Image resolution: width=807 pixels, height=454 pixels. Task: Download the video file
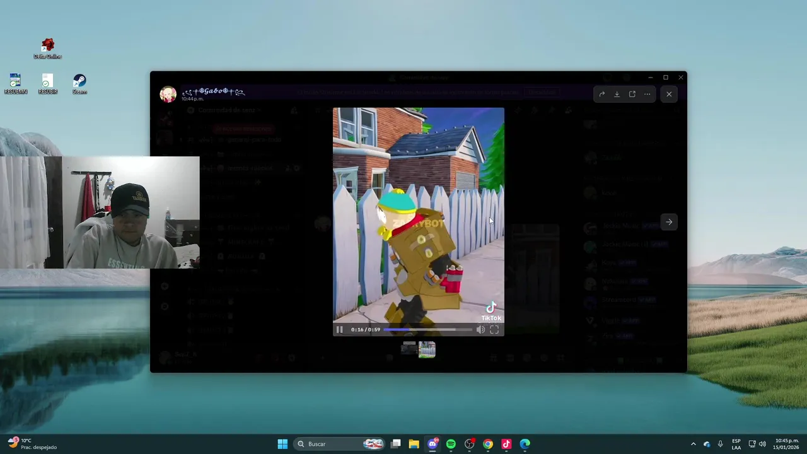click(617, 95)
